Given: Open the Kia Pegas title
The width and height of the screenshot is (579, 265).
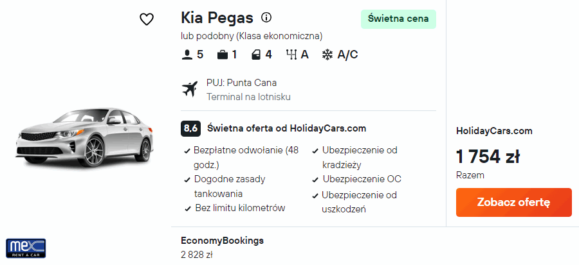Looking at the screenshot, I should (217, 17).
